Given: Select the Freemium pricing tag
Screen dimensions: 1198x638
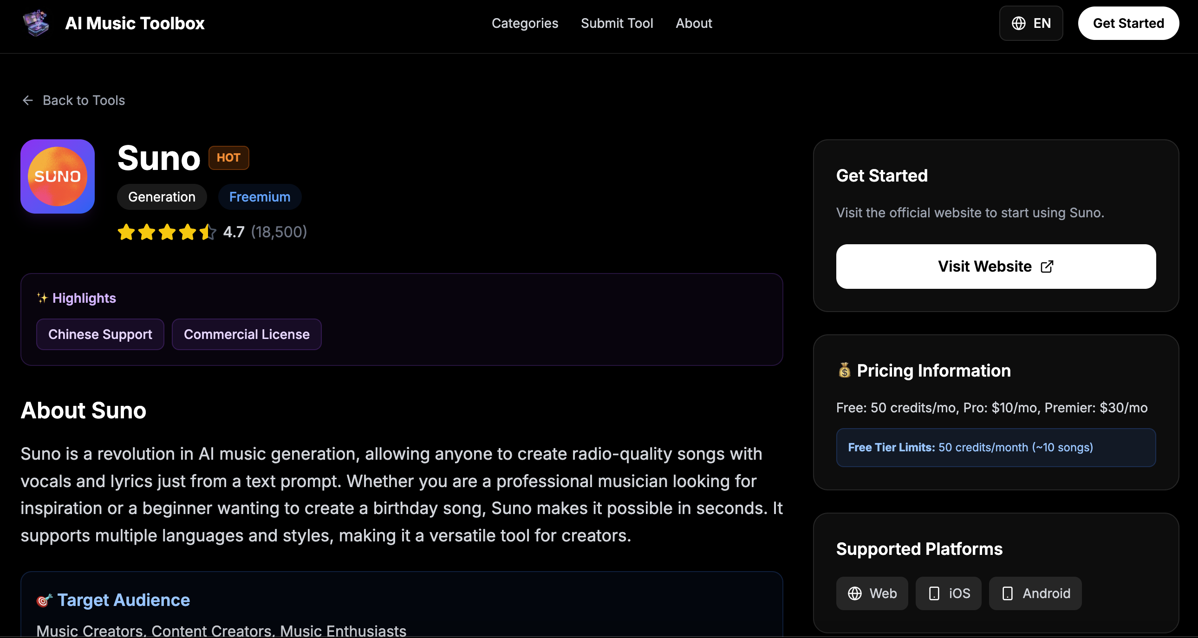Looking at the screenshot, I should point(260,197).
